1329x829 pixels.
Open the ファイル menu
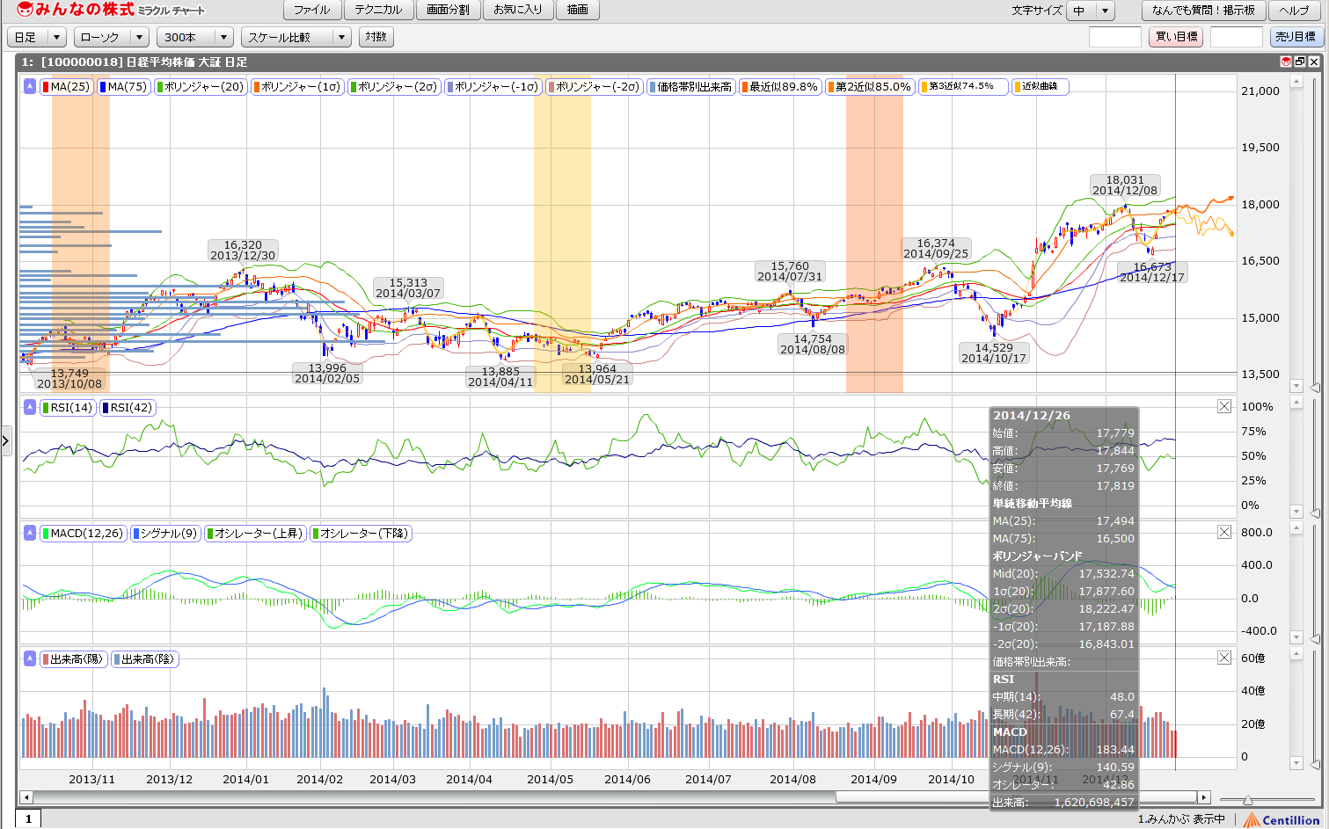(x=311, y=10)
